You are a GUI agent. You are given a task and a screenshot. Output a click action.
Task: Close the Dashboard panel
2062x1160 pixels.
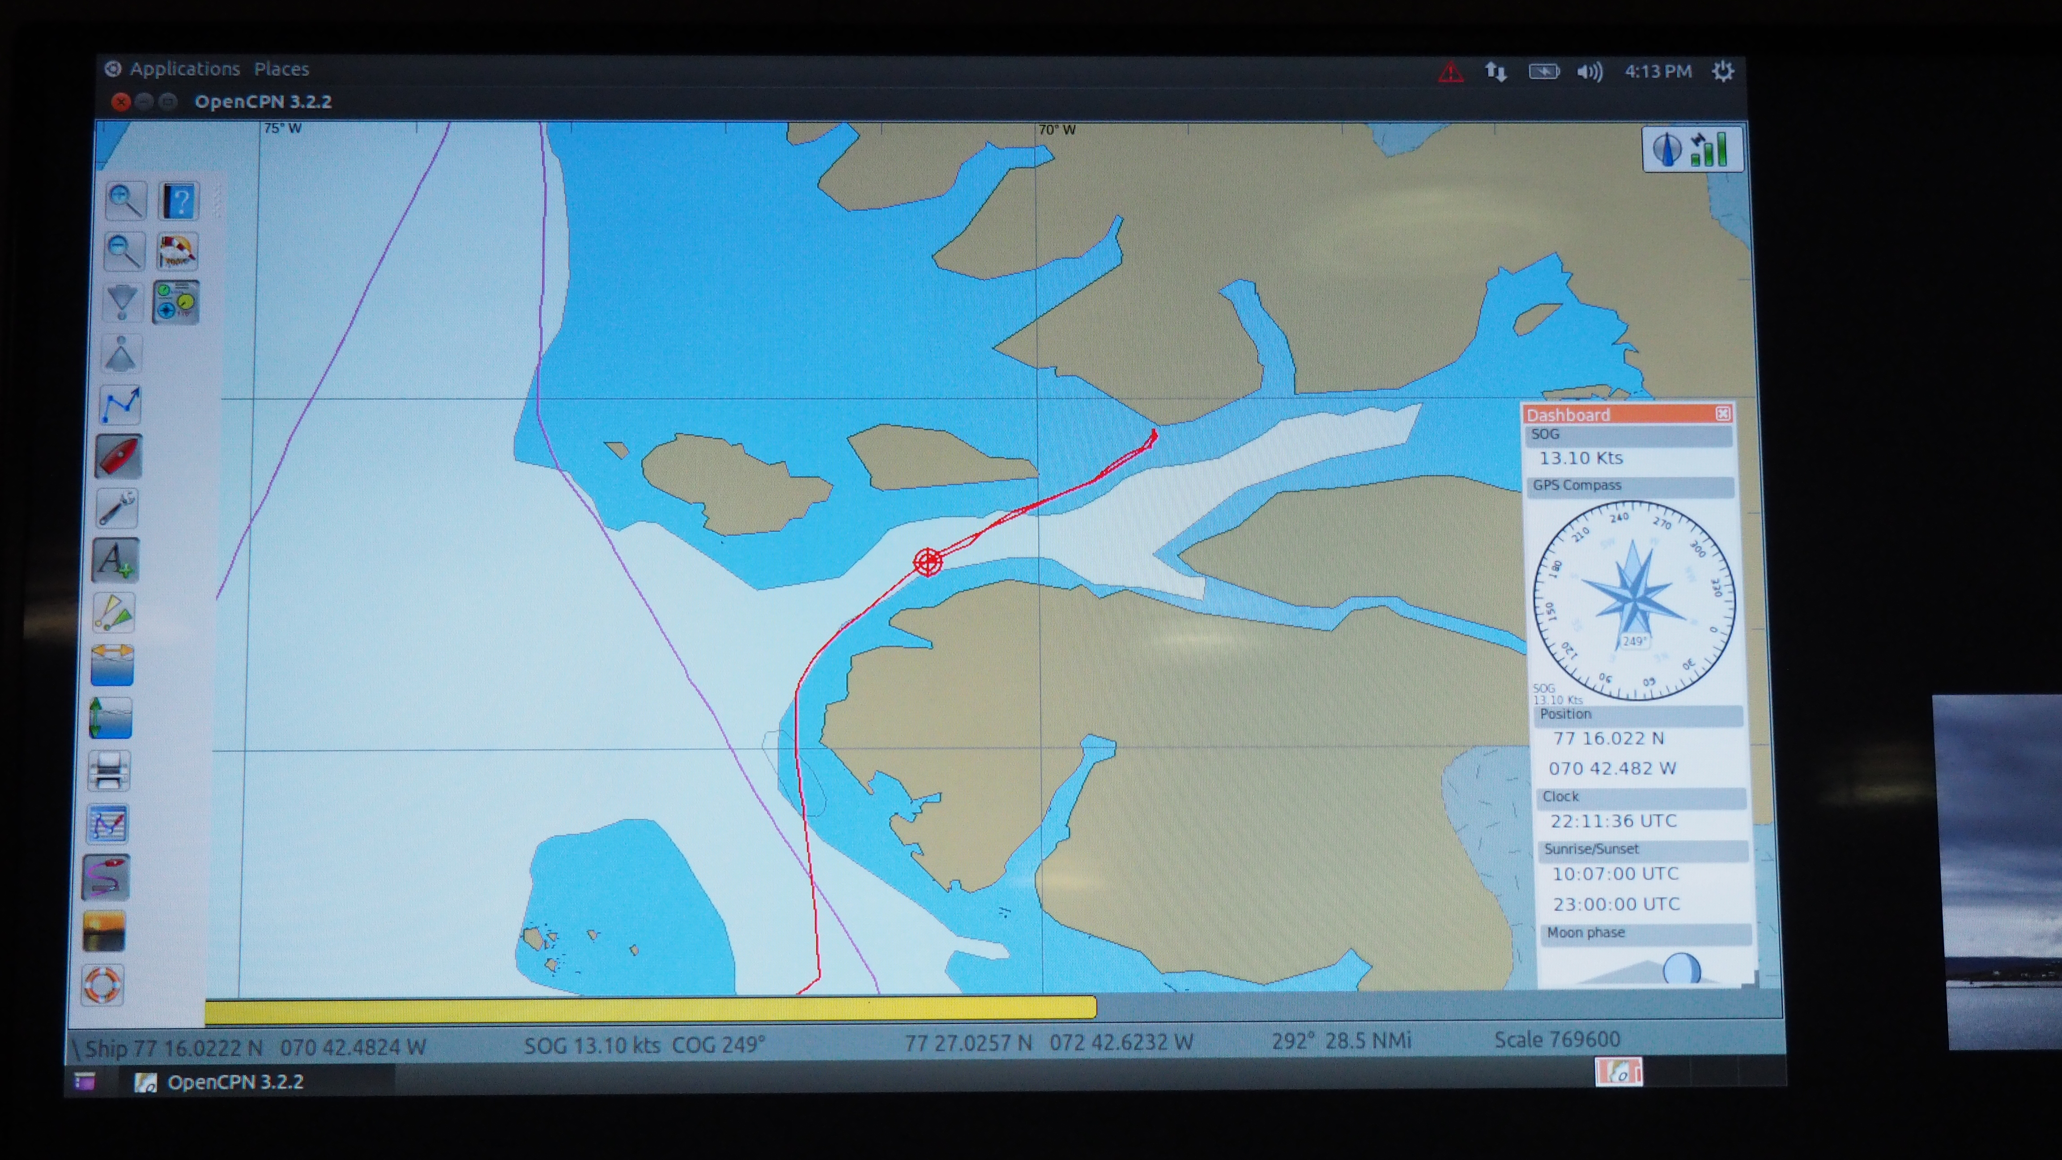point(1723,413)
